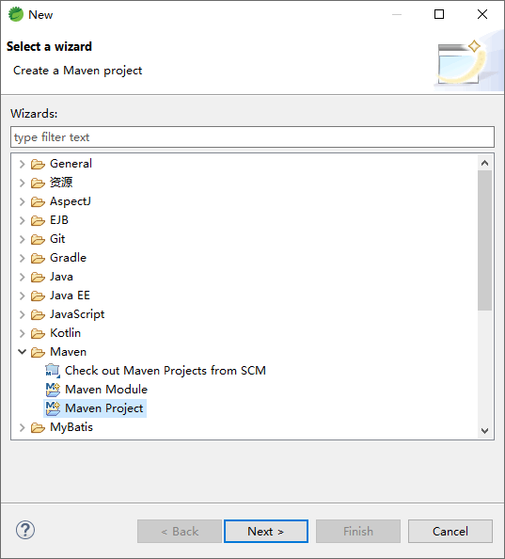
Task: Open help via the question mark icon
Action: click(x=25, y=530)
